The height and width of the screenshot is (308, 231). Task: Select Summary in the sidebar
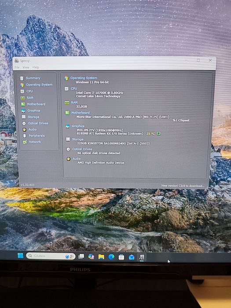pos(33,78)
